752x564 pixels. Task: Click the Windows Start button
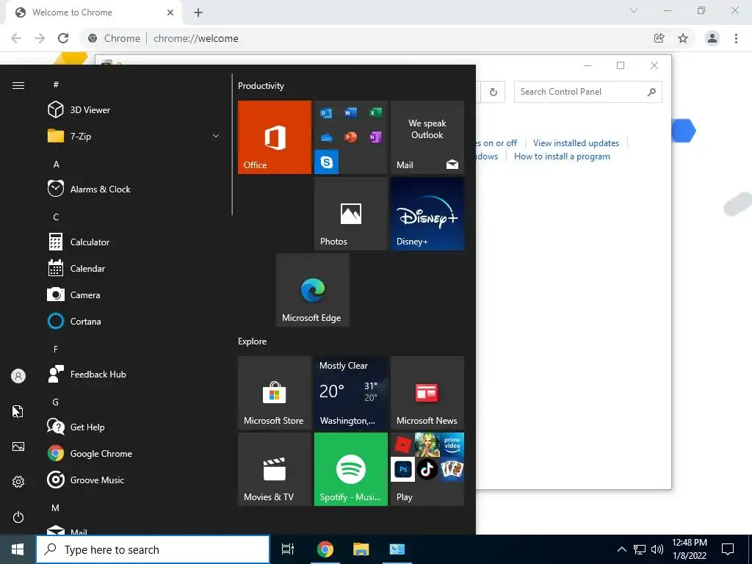[x=18, y=549]
